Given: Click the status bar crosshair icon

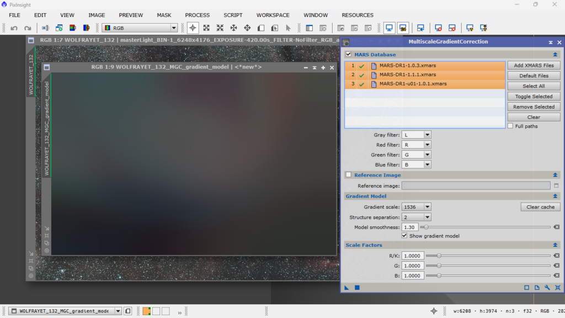Looking at the screenshot, I should coord(434,311).
